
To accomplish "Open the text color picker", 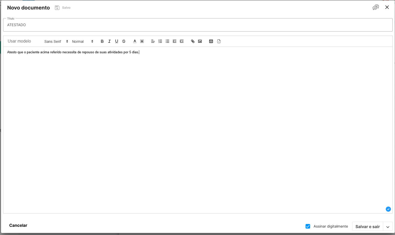I will coord(135,41).
